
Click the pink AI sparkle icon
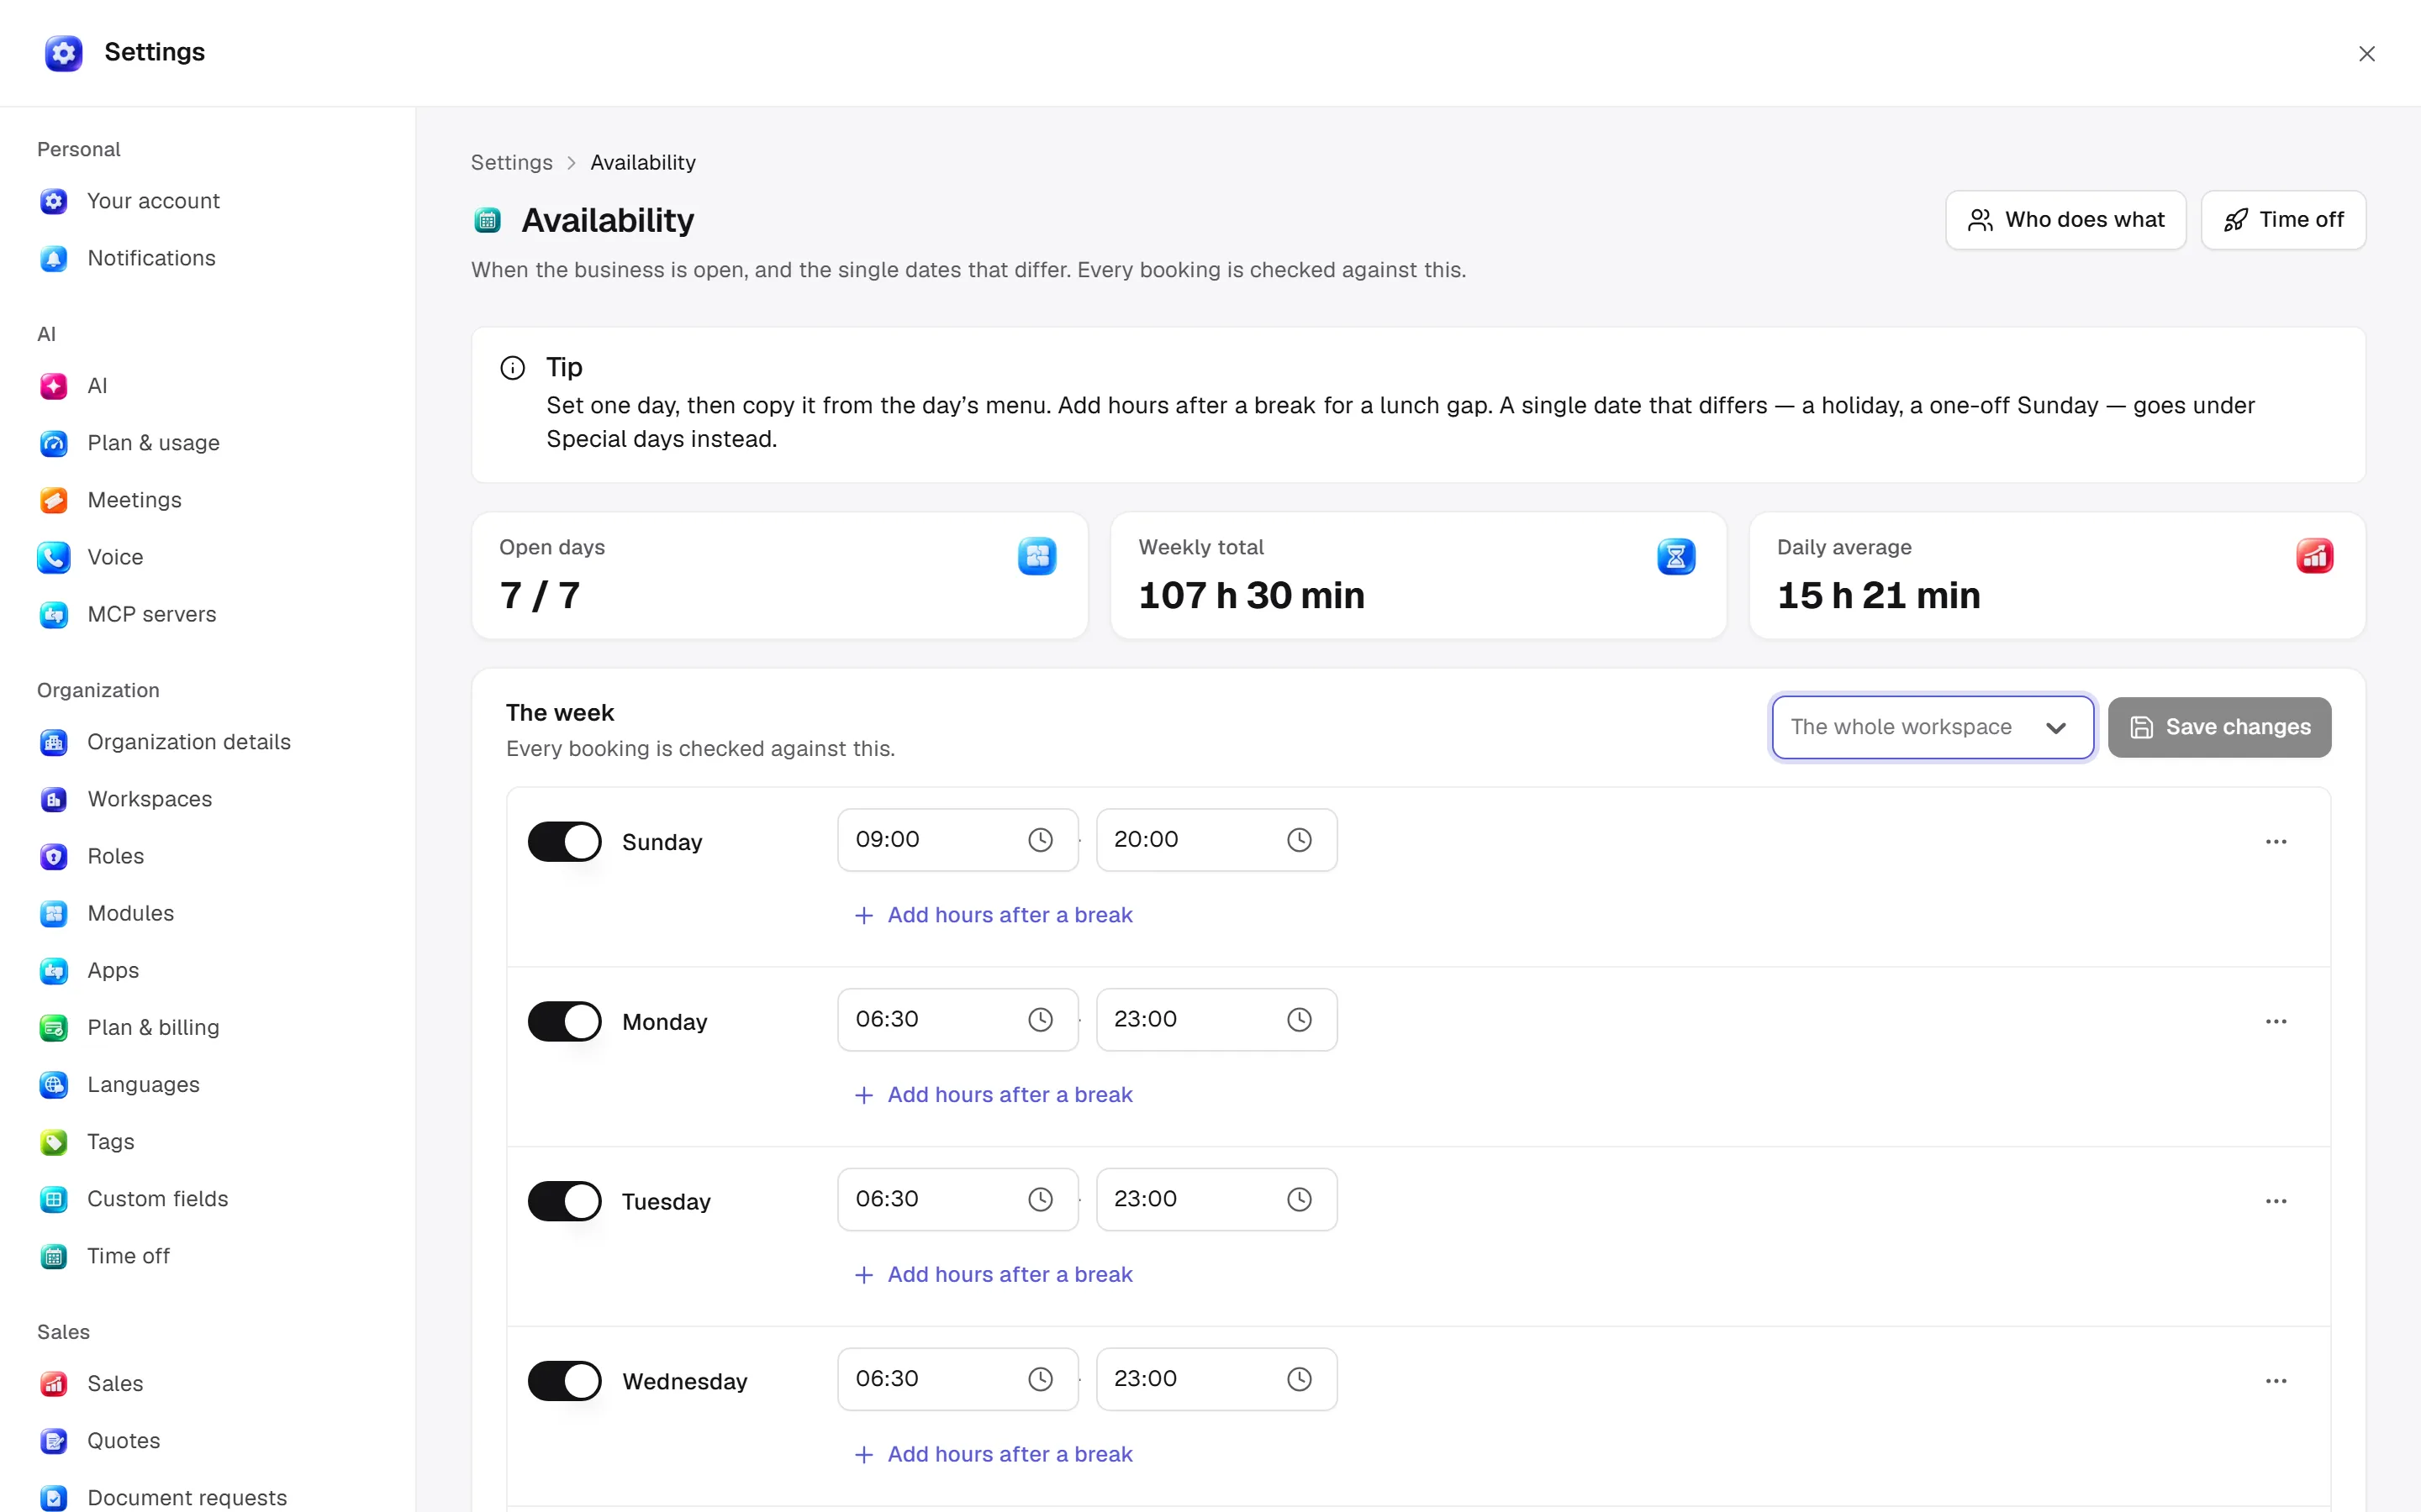[54, 386]
